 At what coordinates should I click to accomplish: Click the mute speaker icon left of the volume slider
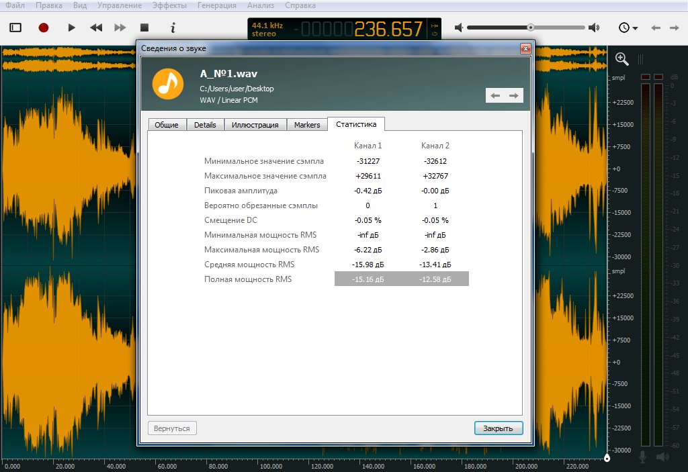(x=458, y=28)
